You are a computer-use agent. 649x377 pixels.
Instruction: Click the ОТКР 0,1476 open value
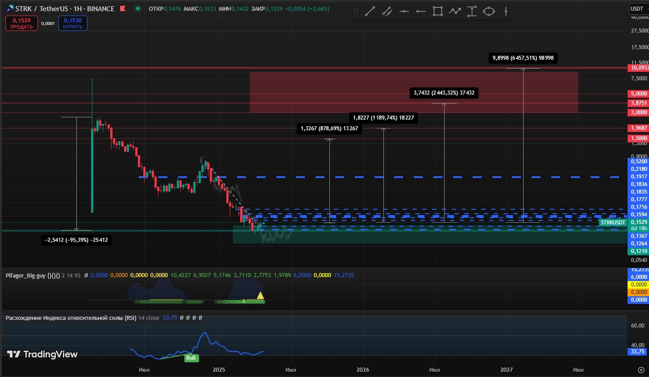point(165,8)
